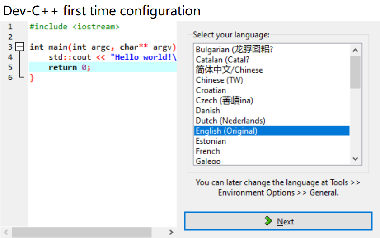Screen dimensions: 380x238
Task: Select Bulgarian from the language list
Action: [272, 50]
